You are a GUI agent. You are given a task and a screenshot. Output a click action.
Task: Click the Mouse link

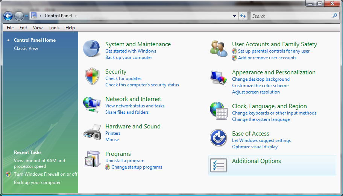tap(112, 140)
